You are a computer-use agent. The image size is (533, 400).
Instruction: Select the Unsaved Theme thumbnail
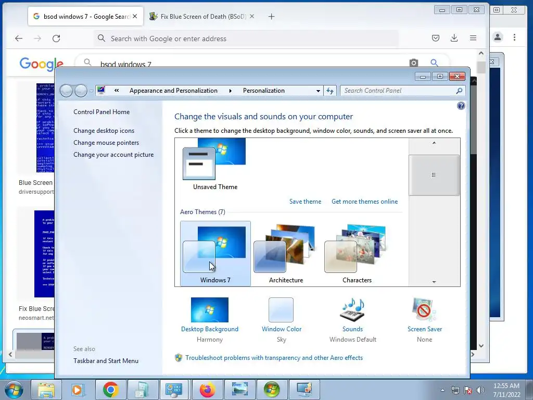click(214, 164)
